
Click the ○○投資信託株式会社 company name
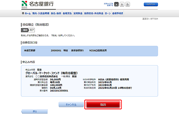tap(47, 76)
